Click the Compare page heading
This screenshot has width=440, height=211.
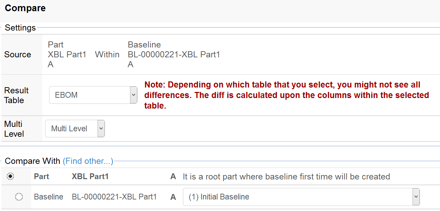tap(25, 8)
